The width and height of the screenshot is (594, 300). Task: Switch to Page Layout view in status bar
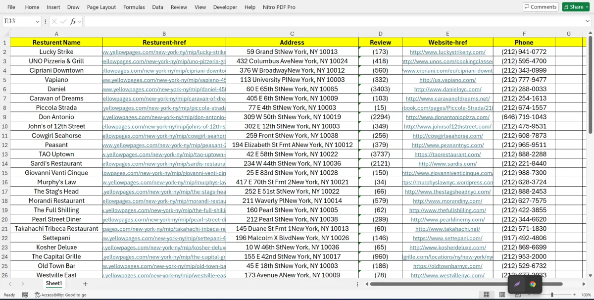pyautogui.click(x=502, y=295)
